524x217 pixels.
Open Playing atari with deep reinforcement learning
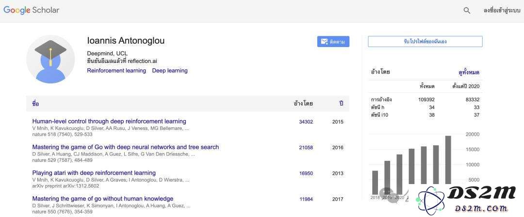click(x=94, y=173)
